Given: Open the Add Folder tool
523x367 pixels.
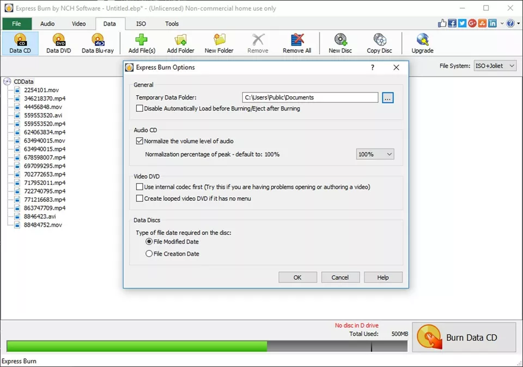Looking at the screenshot, I should pos(180,42).
